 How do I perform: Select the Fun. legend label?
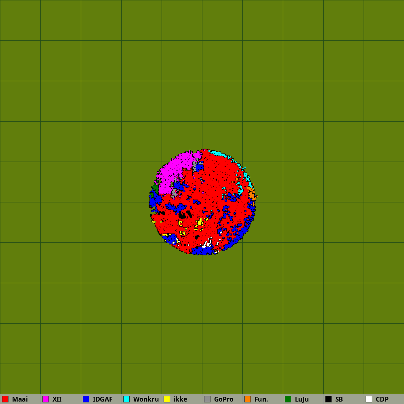pos(261,399)
